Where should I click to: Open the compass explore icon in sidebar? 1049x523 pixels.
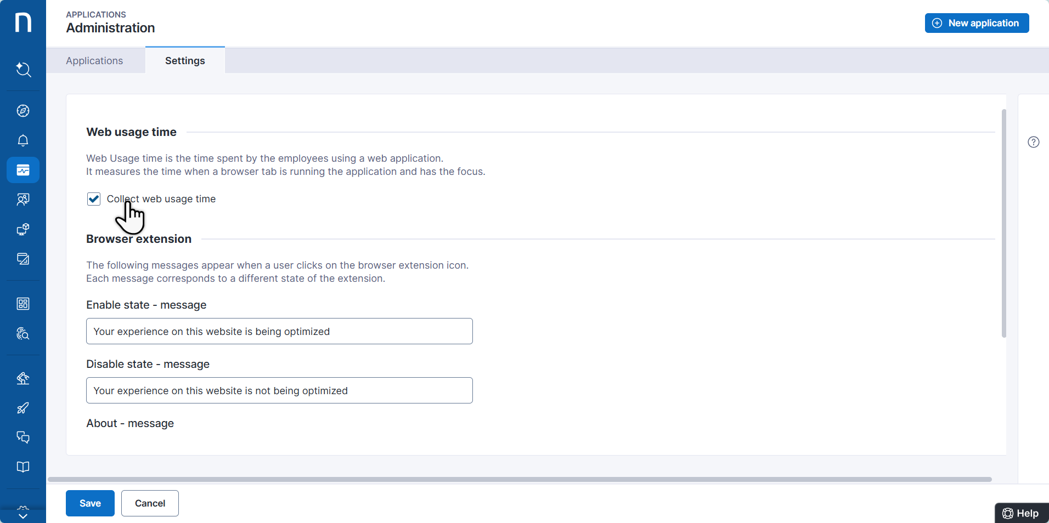23,111
